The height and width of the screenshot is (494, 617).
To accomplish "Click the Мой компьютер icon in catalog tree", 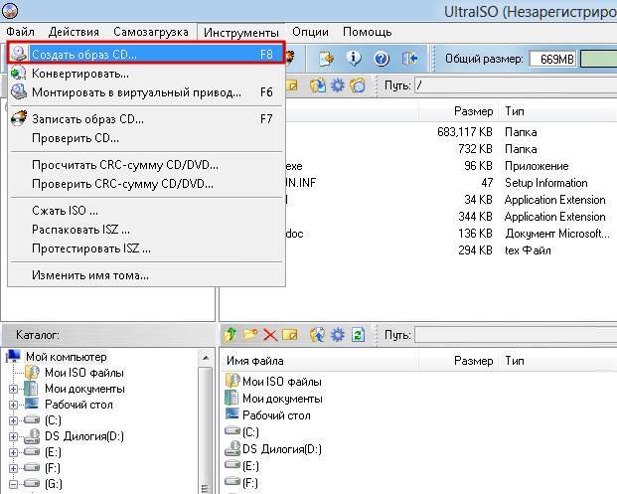I will [x=13, y=356].
